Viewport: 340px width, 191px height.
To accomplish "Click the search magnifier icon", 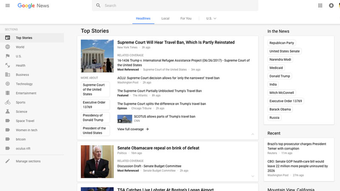I will tap(98, 6).
